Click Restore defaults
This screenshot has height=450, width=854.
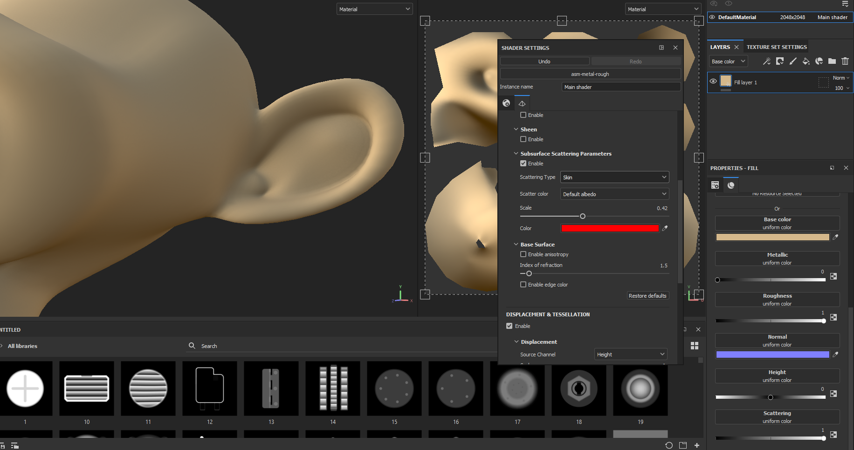[647, 296]
